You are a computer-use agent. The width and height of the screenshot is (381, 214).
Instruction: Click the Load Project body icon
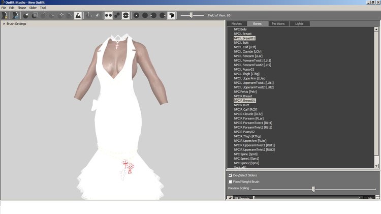pos(16,15)
